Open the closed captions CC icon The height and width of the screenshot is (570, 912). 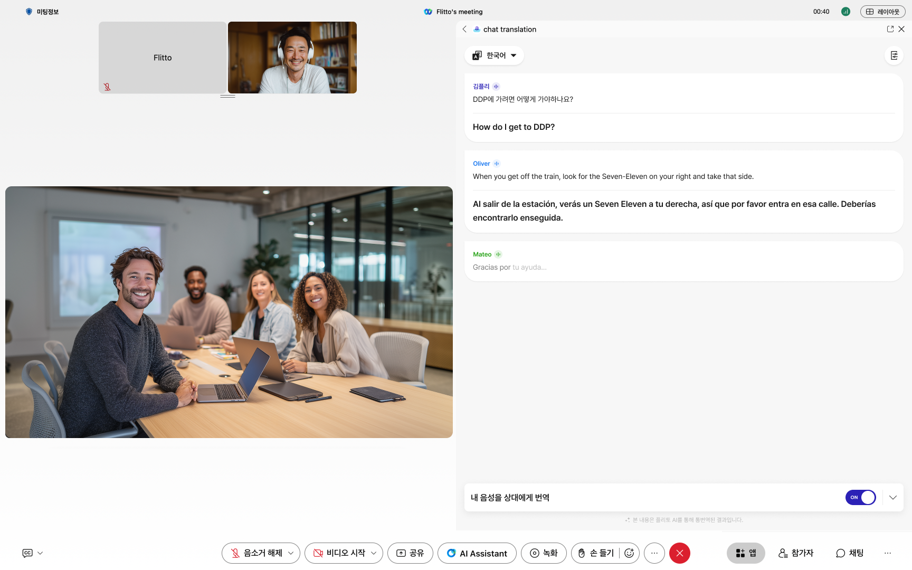point(27,553)
